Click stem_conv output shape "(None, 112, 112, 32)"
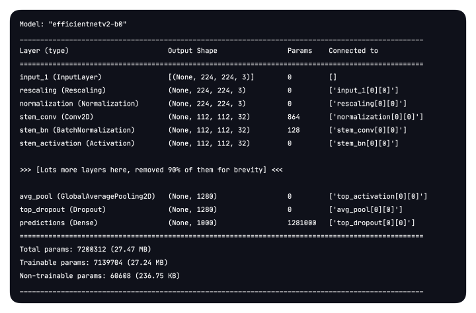 click(x=209, y=117)
